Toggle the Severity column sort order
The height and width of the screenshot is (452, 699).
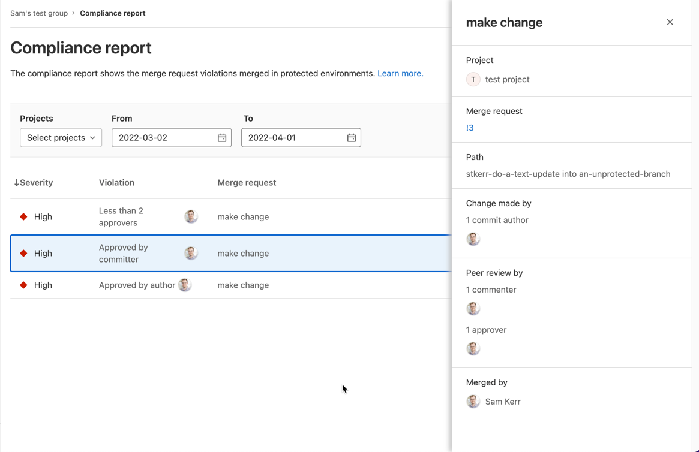33,182
